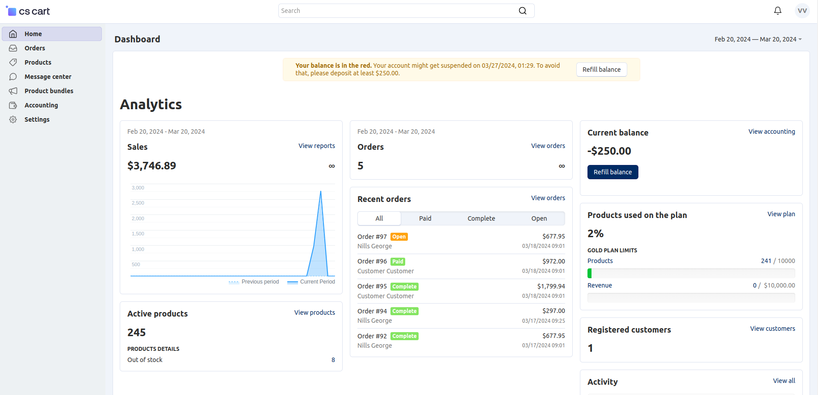This screenshot has height=395, width=818.
Task: Click the Current Period legend entry
Action: [x=311, y=282]
